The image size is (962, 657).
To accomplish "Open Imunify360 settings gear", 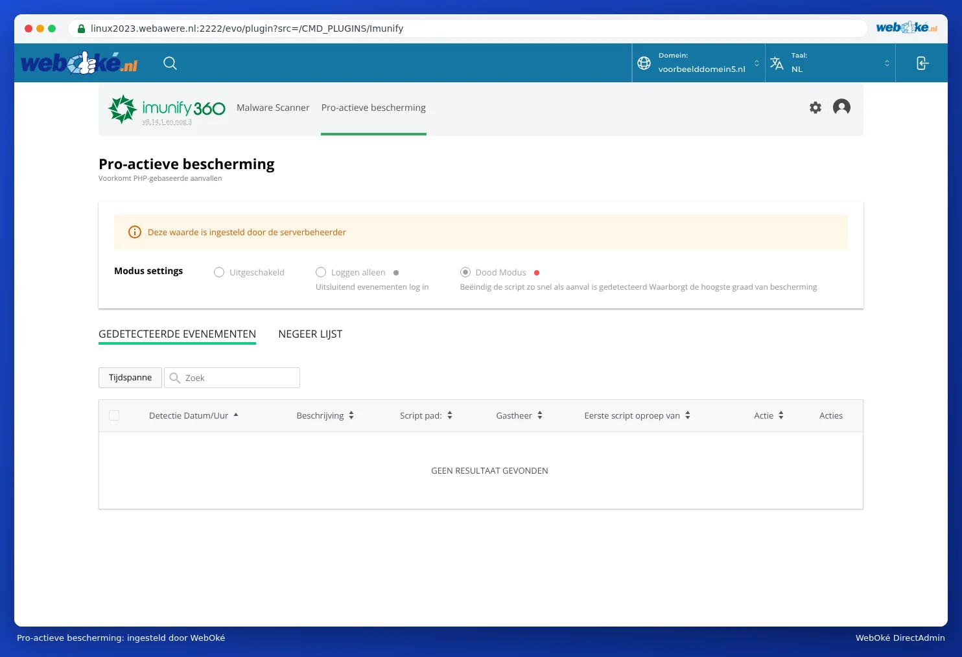I will click(x=815, y=108).
